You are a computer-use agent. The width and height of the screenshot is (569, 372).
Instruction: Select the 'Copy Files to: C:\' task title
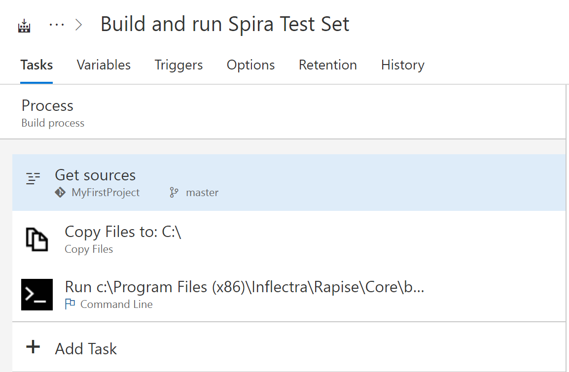(x=123, y=232)
